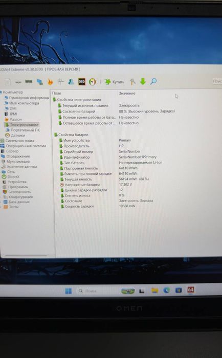This screenshot has height=358, width=222.
Task: Expand the Мультимедиа category
Action: click(15, 162)
